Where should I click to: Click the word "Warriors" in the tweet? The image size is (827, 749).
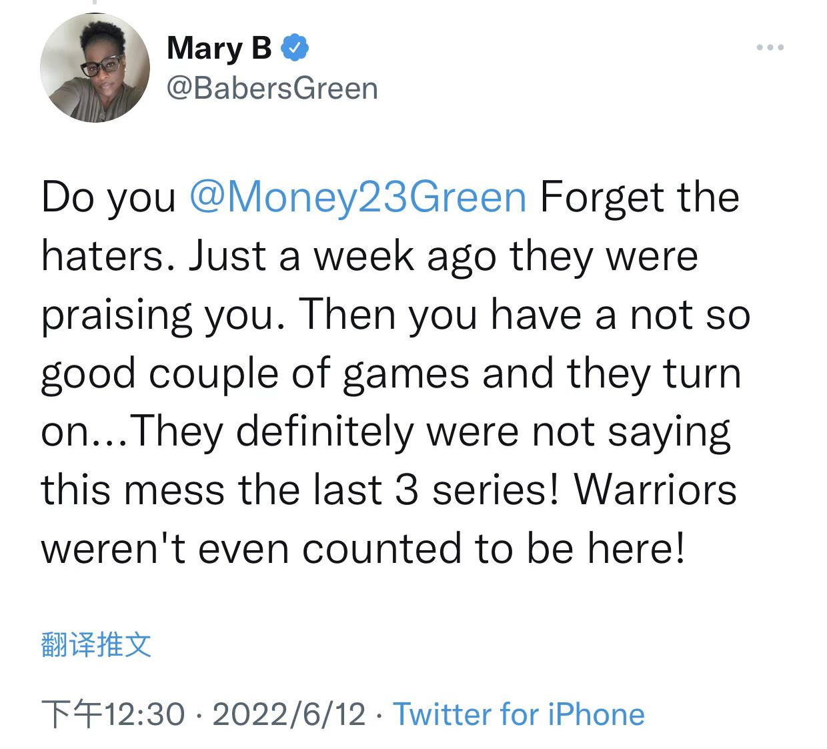656,490
